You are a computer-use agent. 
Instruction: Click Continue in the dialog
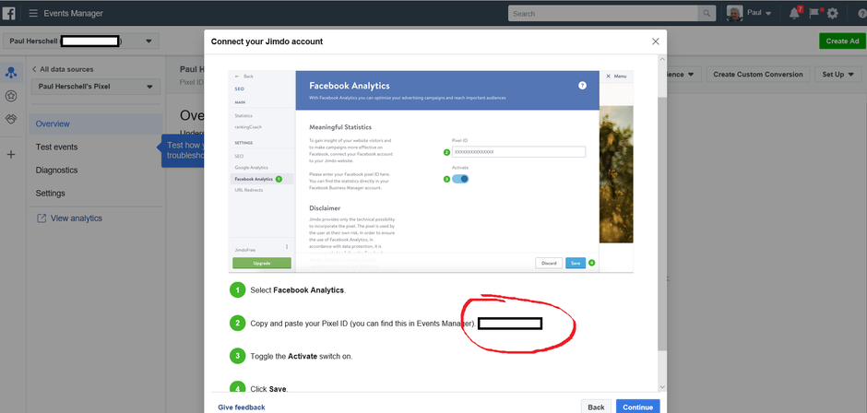pos(637,407)
